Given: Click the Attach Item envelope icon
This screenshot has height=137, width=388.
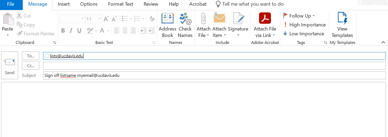Looking at the screenshot, I should tap(219, 18).
